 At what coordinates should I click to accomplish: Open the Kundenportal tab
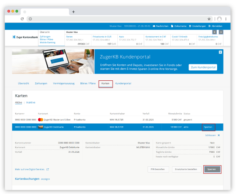pyautogui.click(x=123, y=83)
